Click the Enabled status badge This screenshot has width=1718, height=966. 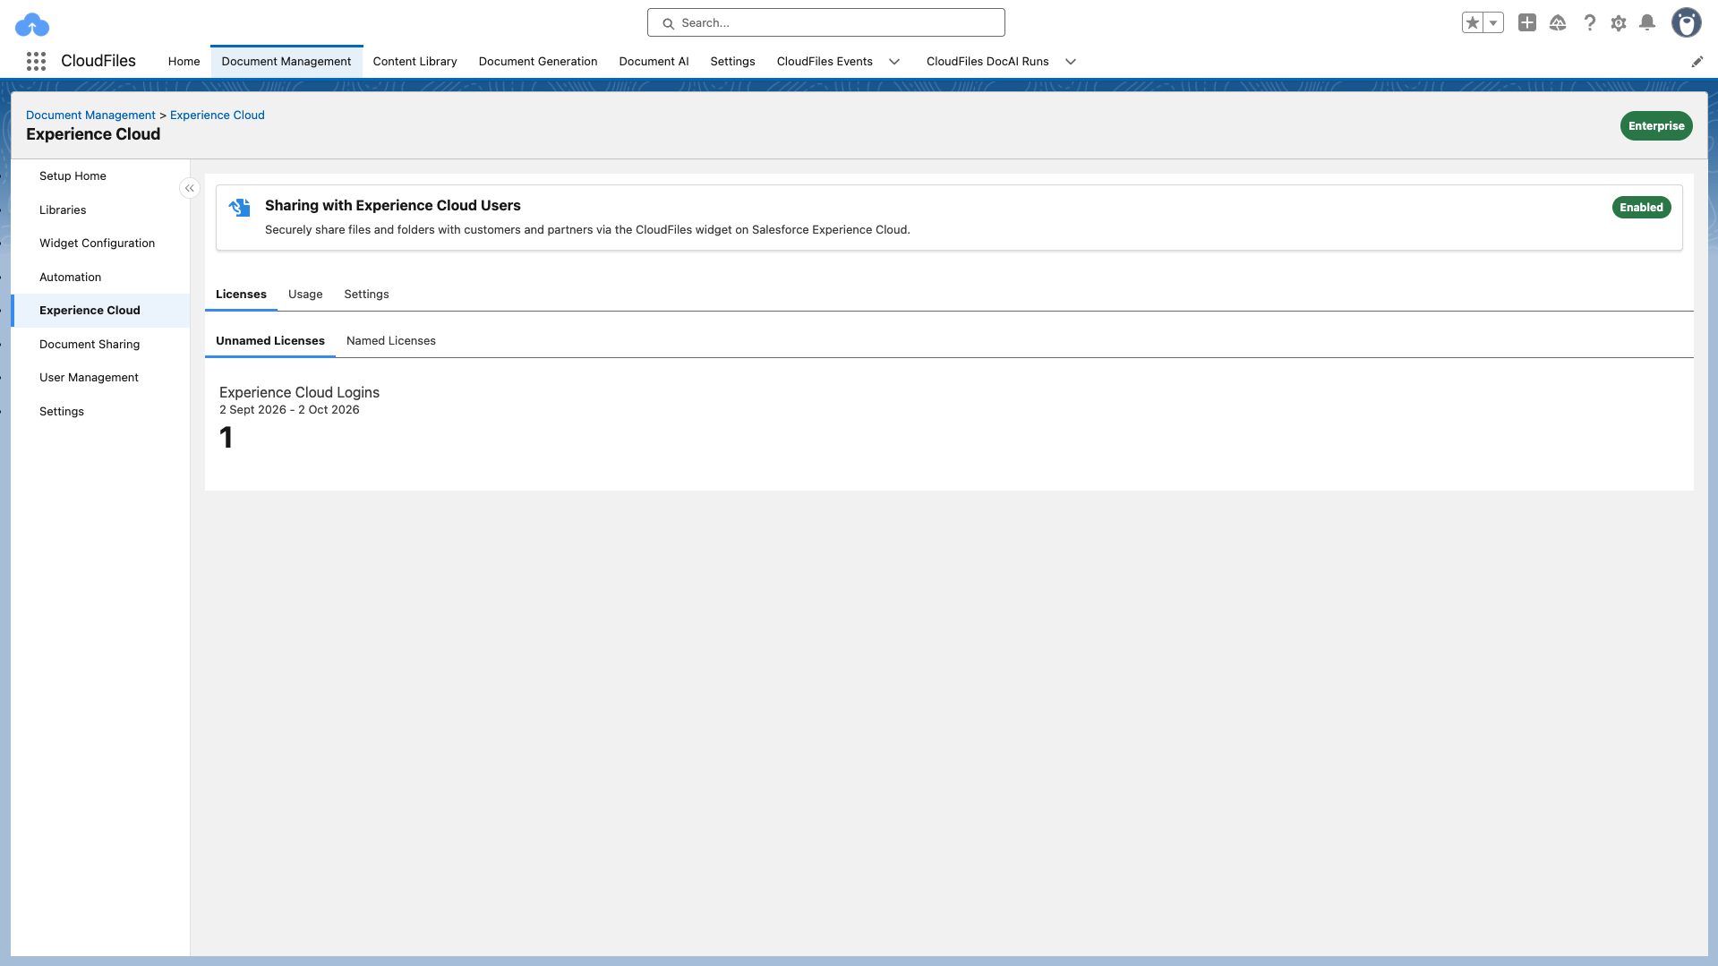tap(1642, 208)
